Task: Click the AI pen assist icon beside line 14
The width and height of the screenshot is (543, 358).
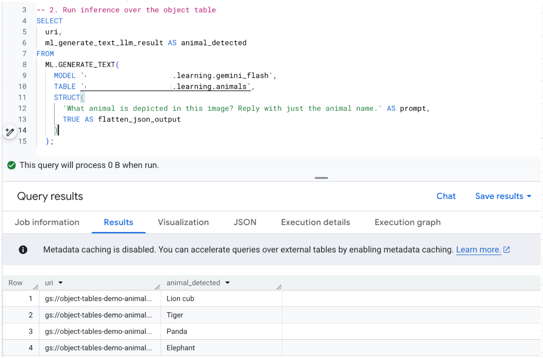Action: 10,132
